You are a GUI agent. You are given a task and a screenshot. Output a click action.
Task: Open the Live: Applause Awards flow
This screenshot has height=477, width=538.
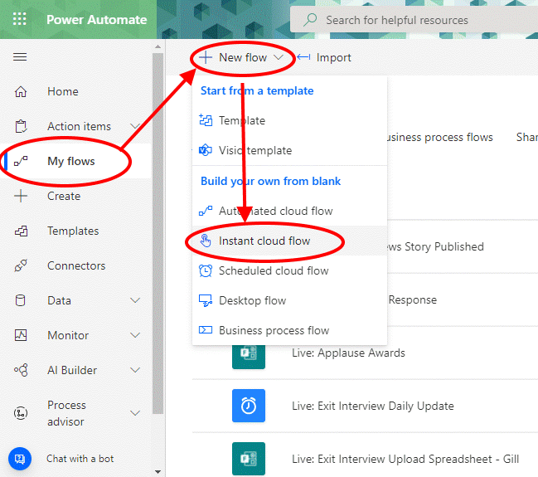[x=348, y=353]
